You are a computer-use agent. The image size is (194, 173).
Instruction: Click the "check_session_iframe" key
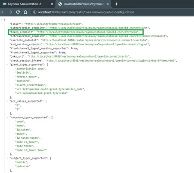[26, 60]
